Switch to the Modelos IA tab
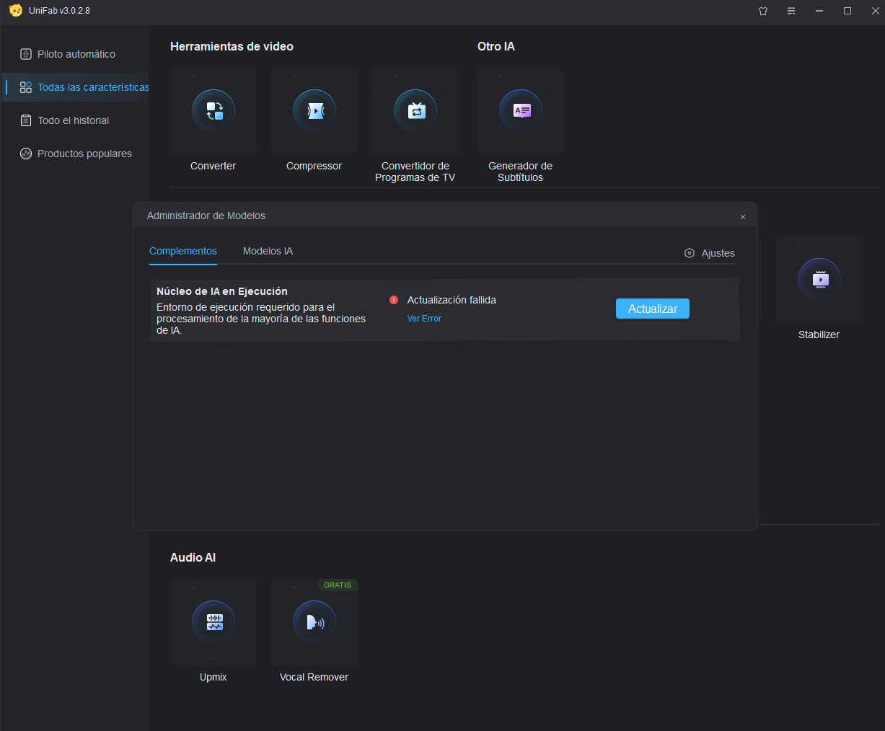 (268, 251)
